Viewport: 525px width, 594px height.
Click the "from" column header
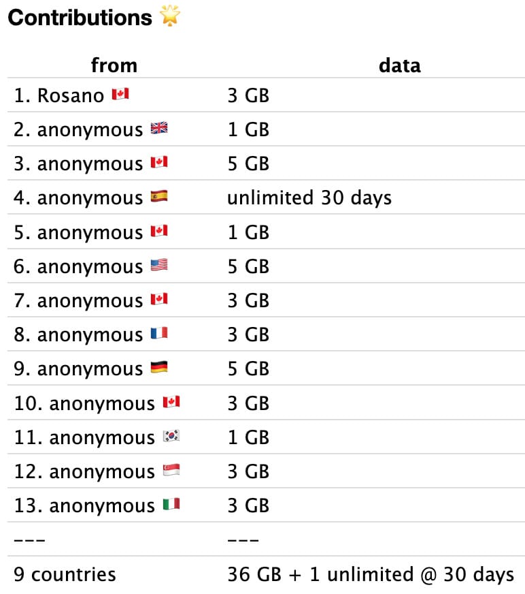click(114, 65)
